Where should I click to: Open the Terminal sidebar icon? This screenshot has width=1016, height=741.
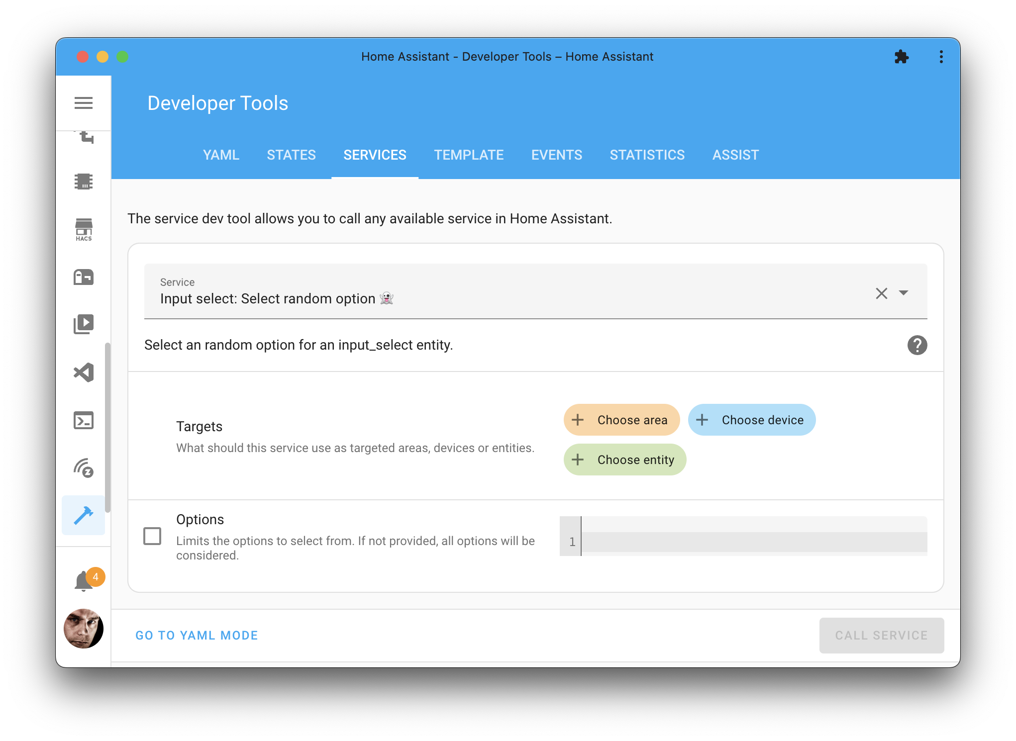click(84, 420)
